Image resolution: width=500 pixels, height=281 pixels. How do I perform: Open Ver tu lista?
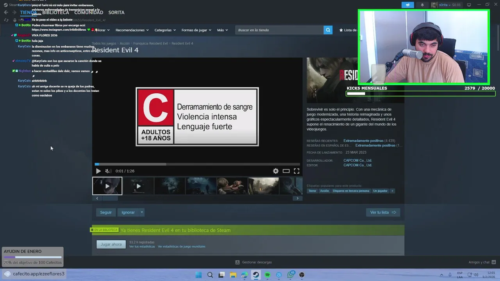[383, 212]
